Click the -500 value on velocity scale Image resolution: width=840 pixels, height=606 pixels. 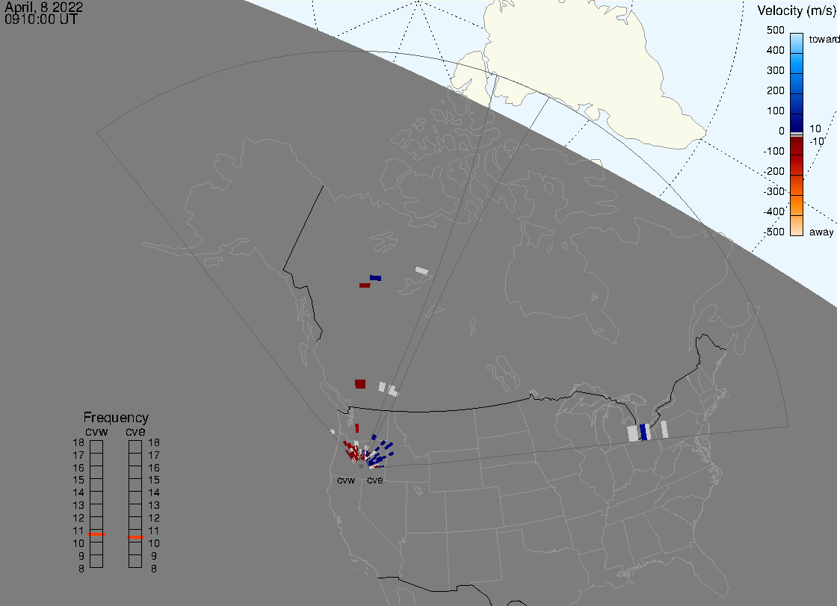pyautogui.click(x=774, y=232)
